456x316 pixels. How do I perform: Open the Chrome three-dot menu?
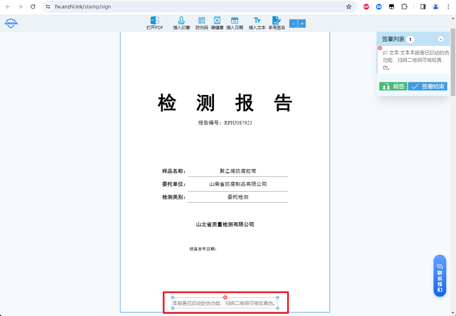tap(448, 6)
